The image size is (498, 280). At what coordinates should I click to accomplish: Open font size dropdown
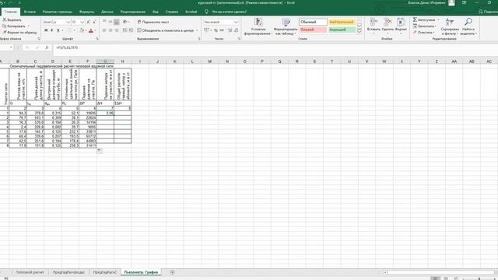(82, 22)
